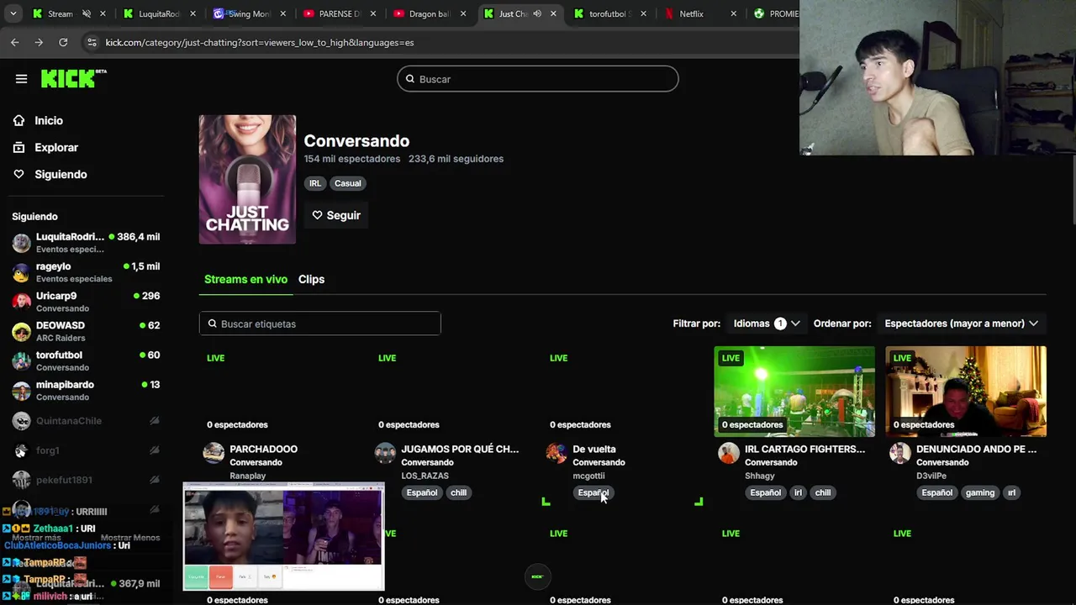Click D3vilPe streamer avatar
This screenshot has height=605, width=1076.
pyautogui.click(x=900, y=454)
